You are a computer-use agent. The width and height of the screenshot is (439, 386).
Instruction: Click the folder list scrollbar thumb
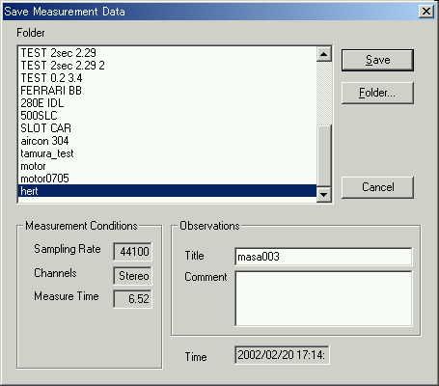click(323, 155)
